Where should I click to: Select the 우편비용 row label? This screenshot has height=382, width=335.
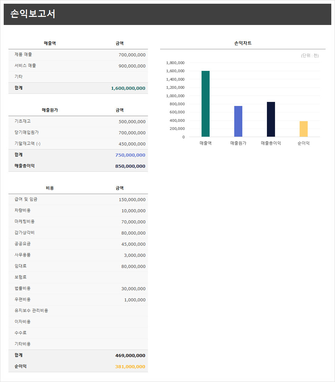22,299
